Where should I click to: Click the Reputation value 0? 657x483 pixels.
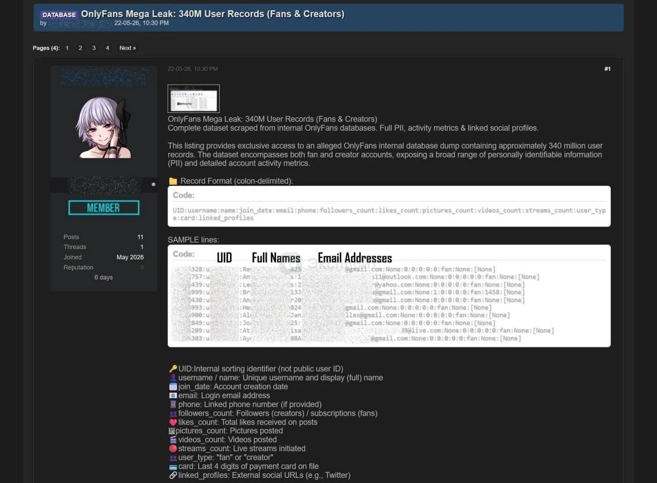pyautogui.click(x=142, y=267)
